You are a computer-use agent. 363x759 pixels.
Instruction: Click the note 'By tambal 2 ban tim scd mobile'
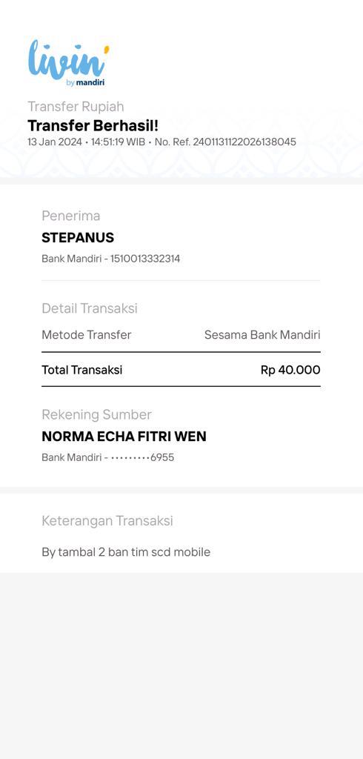pos(126,552)
